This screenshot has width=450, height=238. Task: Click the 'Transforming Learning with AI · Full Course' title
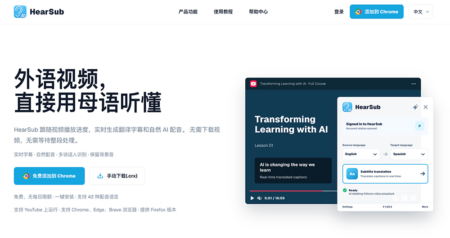click(293, 84)
